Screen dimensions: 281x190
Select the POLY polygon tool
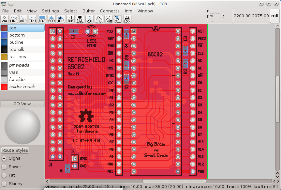[x=52, y=19]
